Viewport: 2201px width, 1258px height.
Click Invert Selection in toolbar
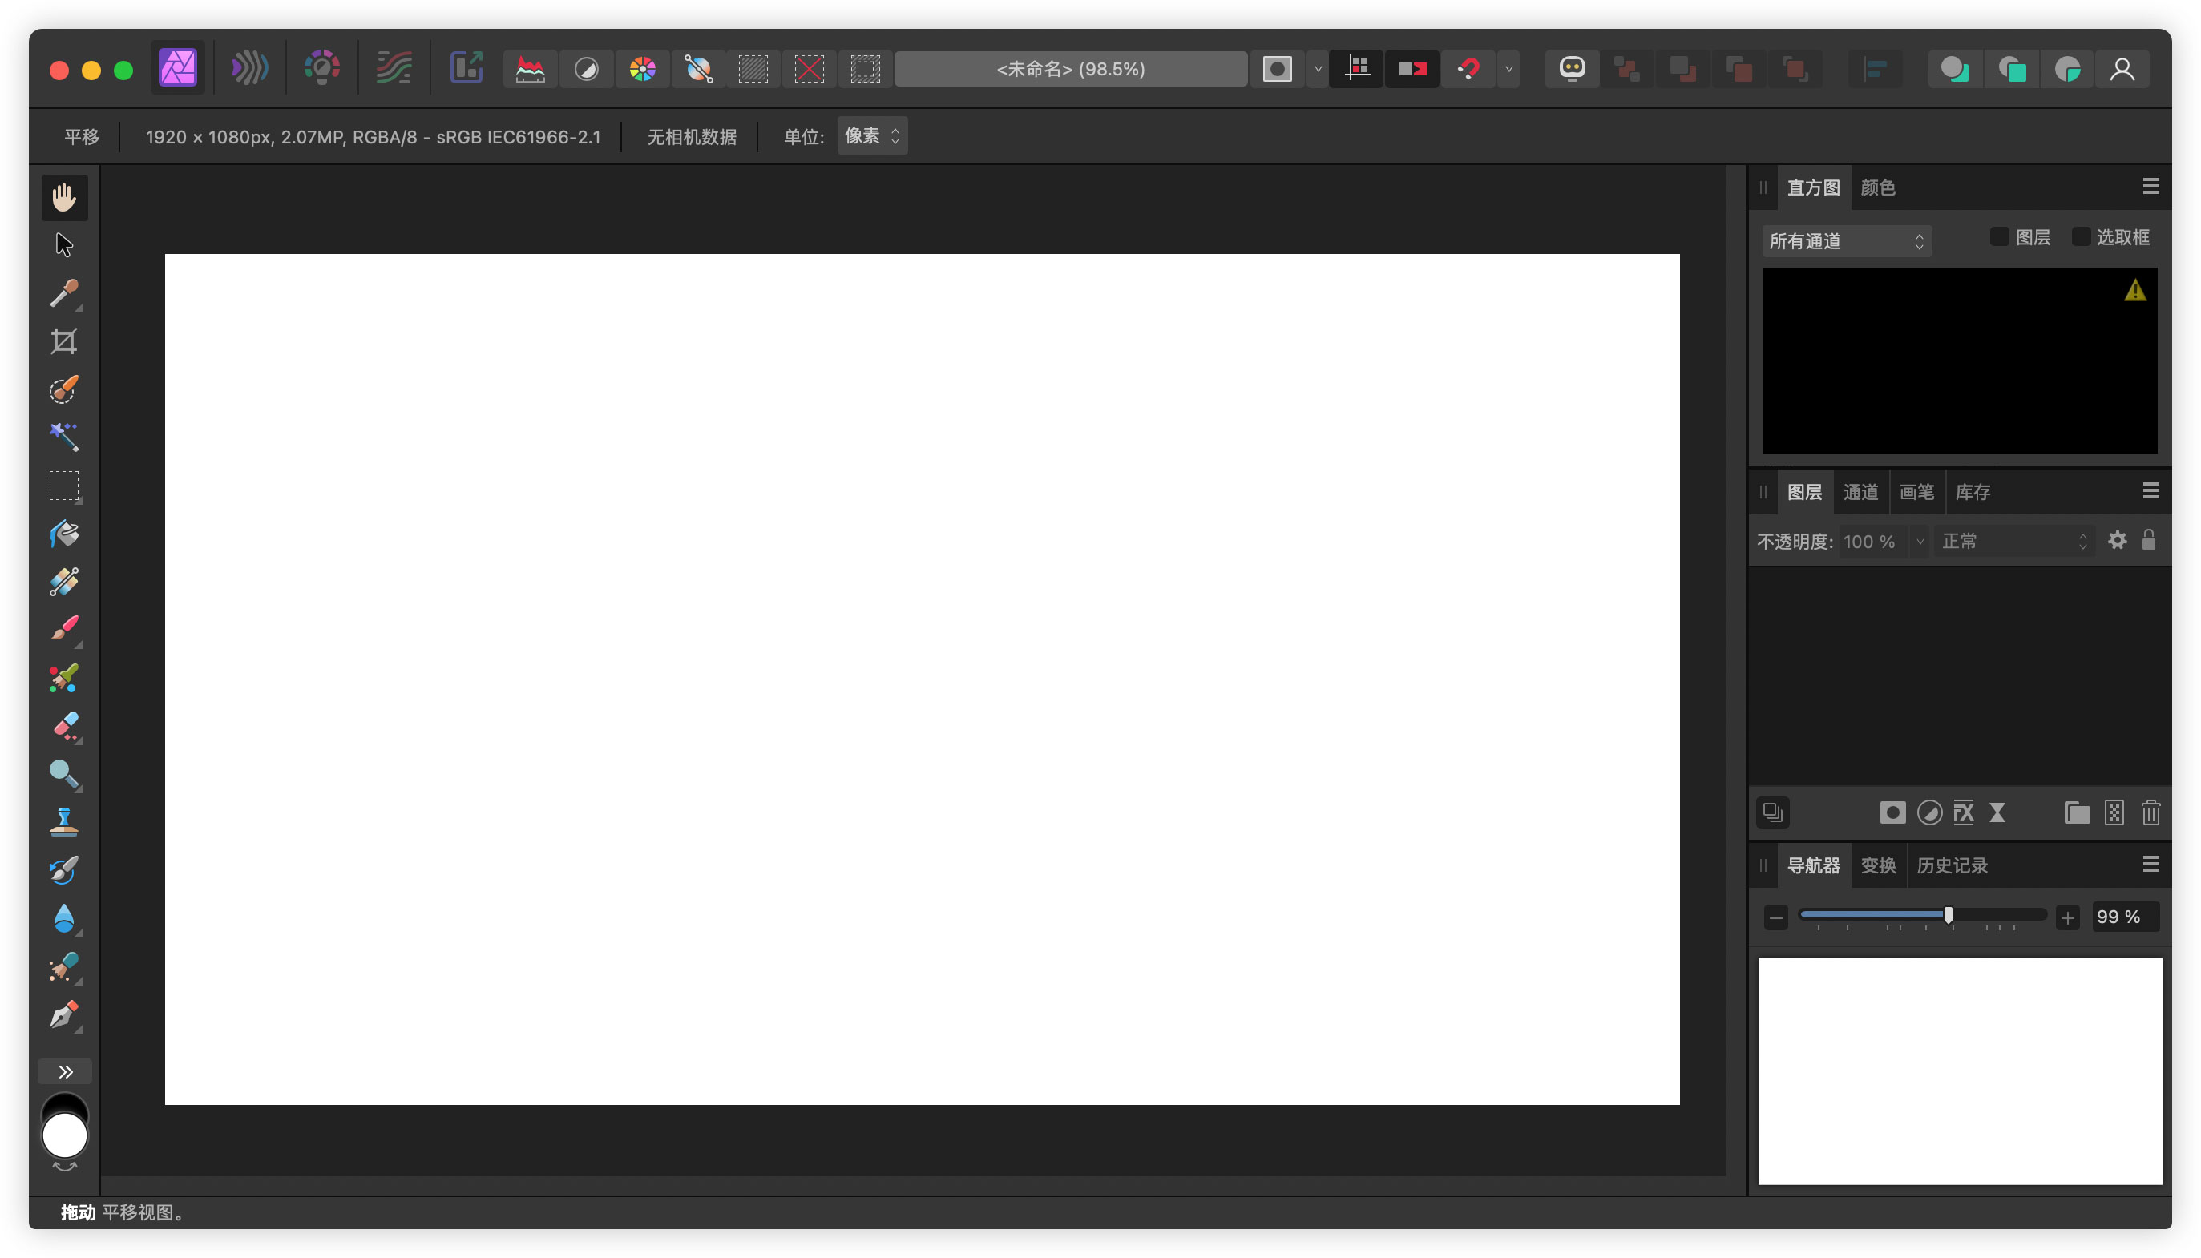[x=865, y=69]
